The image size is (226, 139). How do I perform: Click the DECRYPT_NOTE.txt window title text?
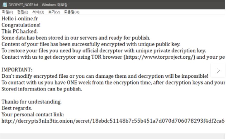(38, 5)
